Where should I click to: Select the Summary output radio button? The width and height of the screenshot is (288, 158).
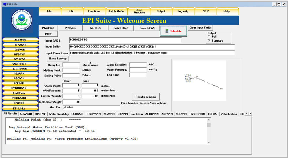(209, 41)
